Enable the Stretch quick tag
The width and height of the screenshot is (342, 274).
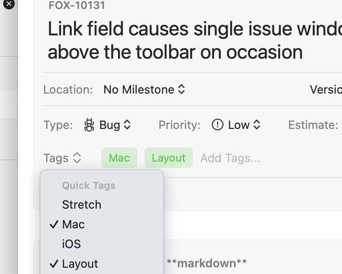82,205
